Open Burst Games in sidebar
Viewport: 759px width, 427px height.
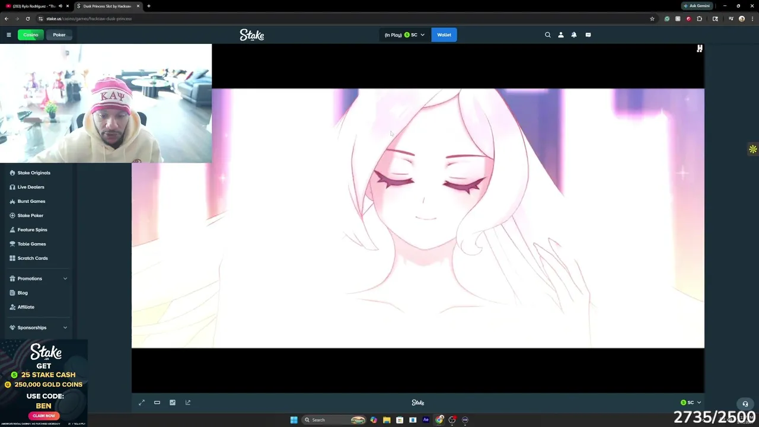31,201
